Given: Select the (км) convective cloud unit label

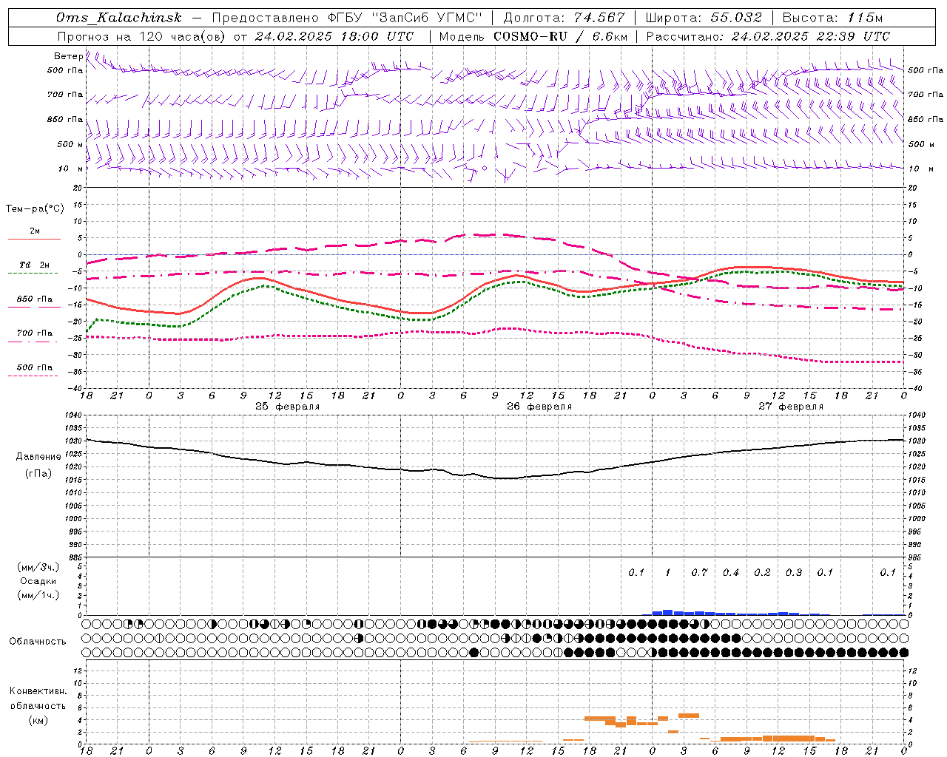Looking at the screenshot, I should tap(38, 720).
